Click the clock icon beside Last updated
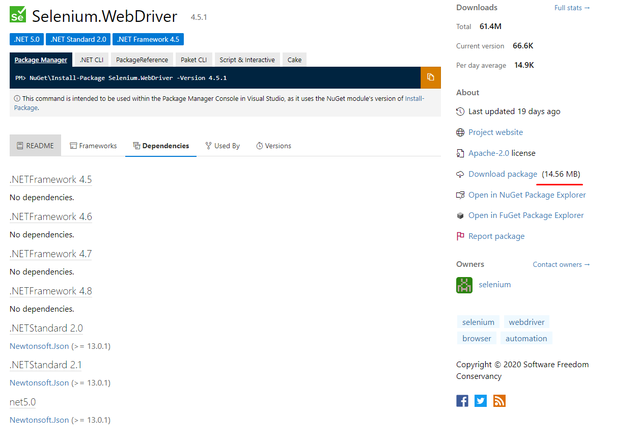Image resolution: width=639 pixels, height=439 pixels. tap(460, 112)
